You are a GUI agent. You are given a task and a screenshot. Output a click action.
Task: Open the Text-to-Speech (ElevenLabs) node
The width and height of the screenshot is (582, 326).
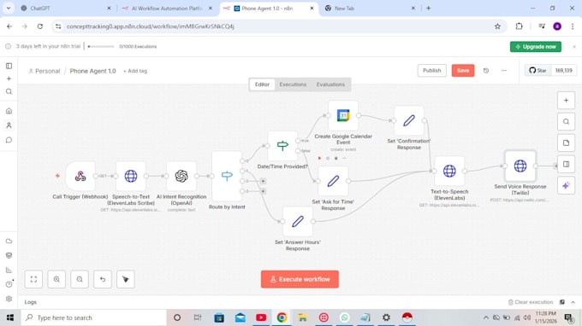(449, 171)
